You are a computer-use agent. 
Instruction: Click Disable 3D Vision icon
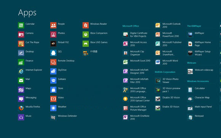click(x=158, y=99)
